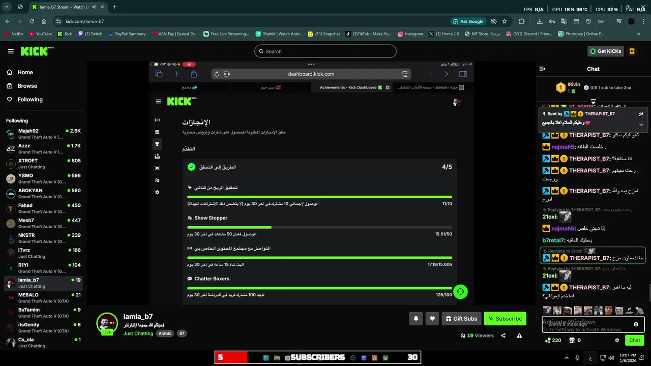Open lamia_b7 profile avatar
Screen dimensions: 651x366
click(x=107, y=323)
